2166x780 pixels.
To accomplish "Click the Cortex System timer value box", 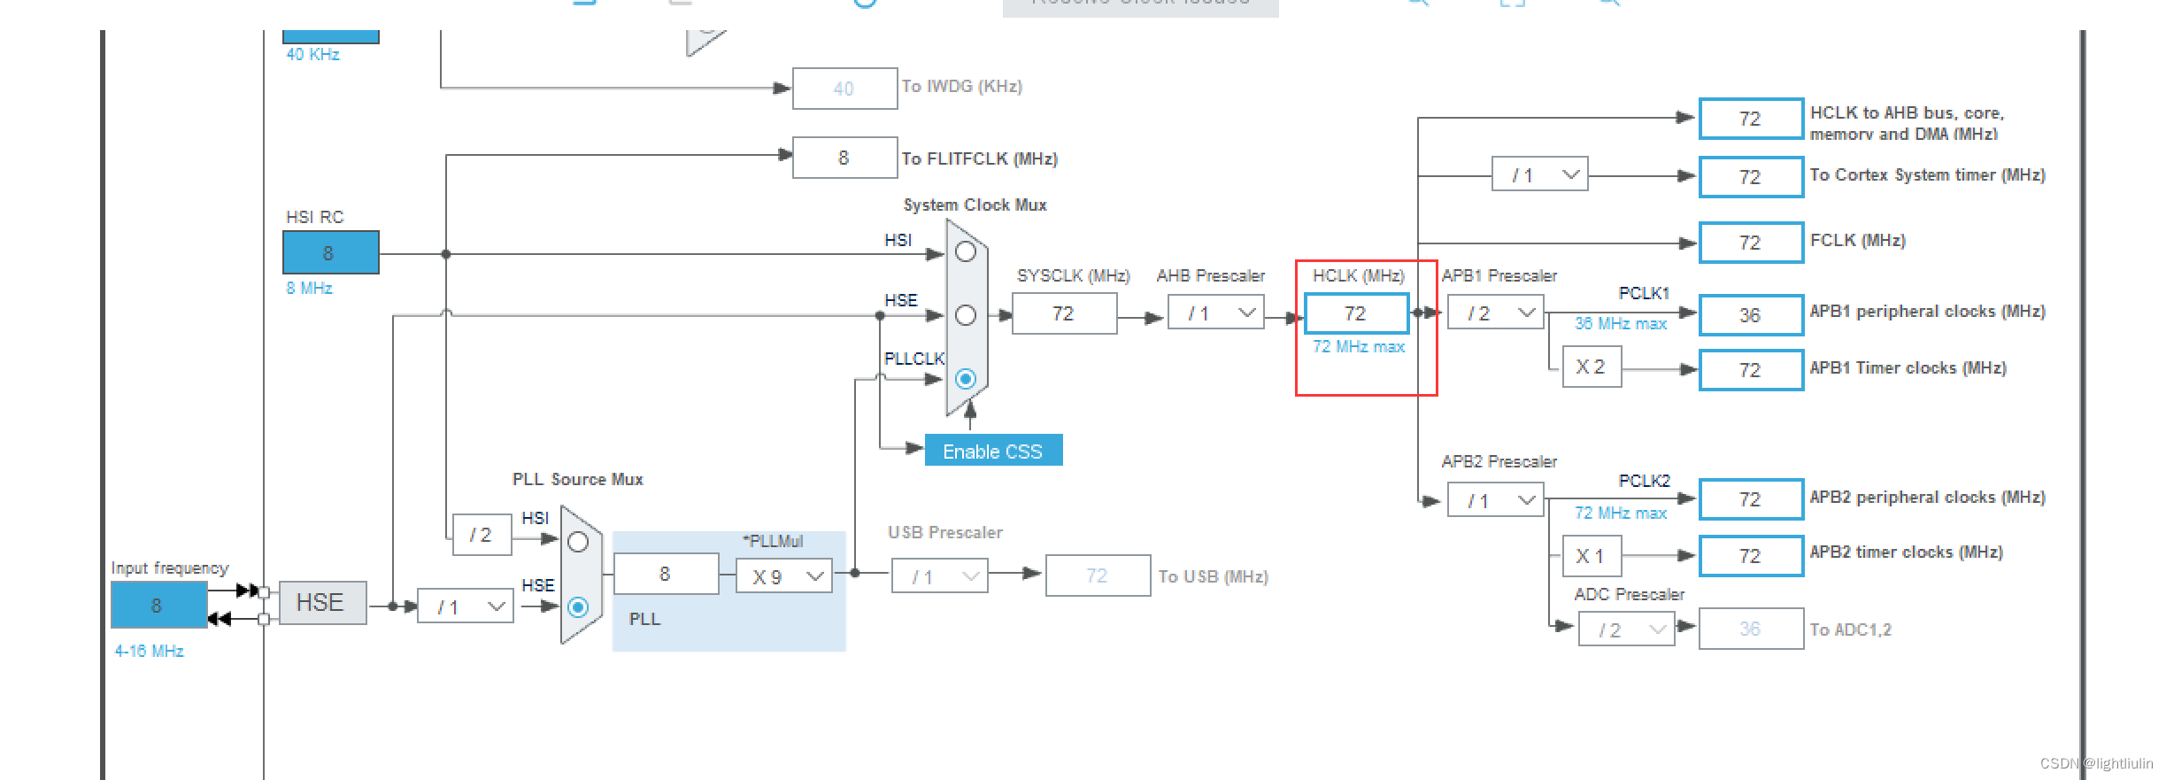I will tap(1751, 176).
